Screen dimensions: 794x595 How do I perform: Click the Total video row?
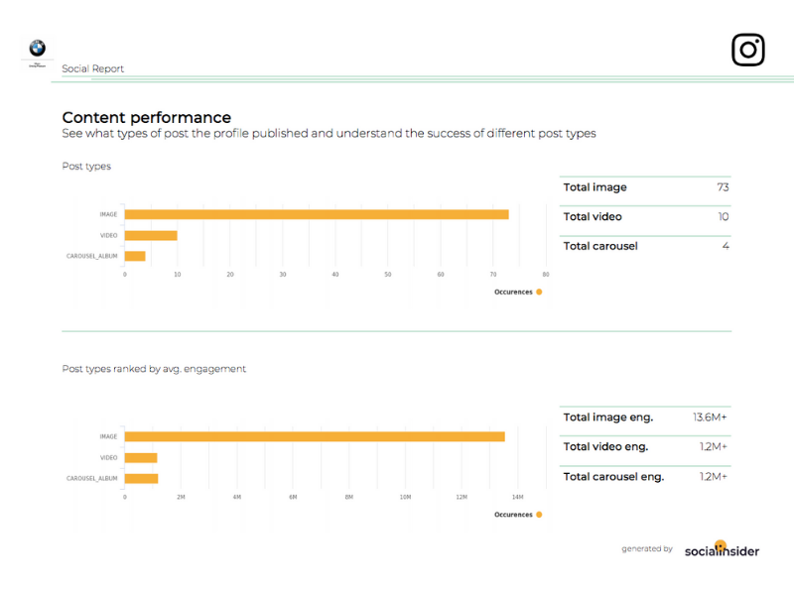click(x=645, y=217)
